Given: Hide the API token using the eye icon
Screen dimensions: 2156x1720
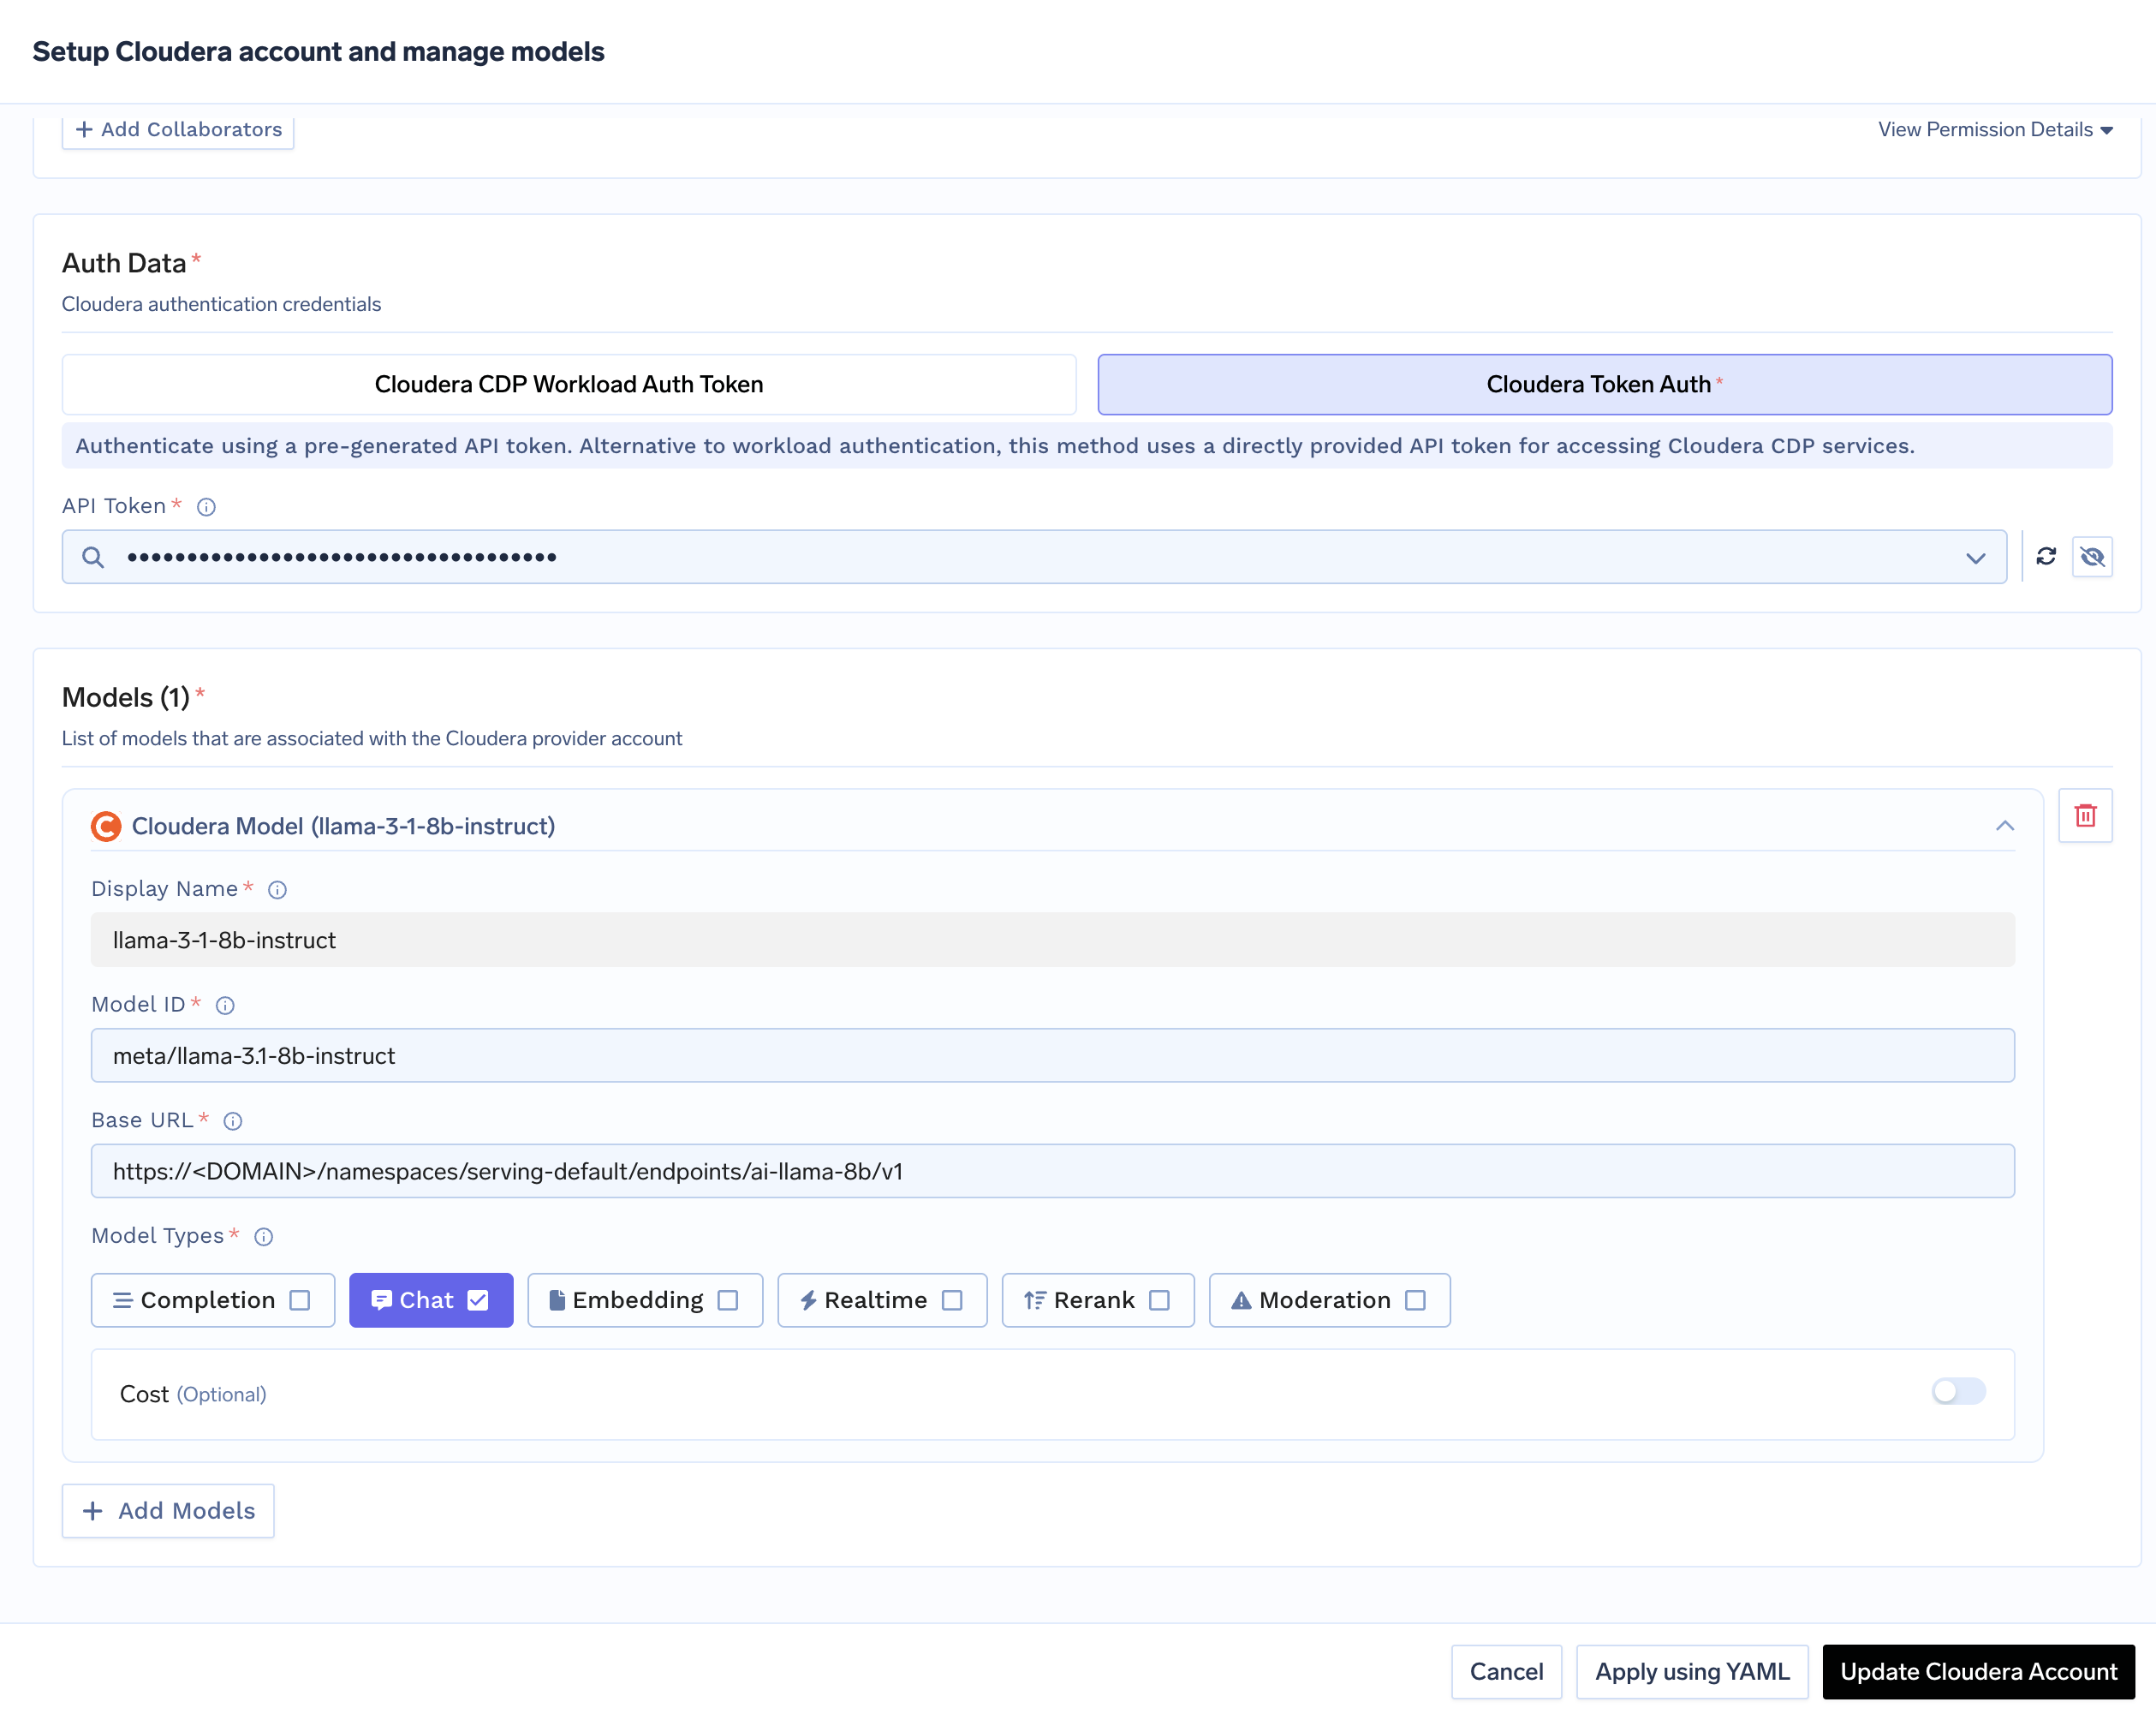Looking at the screenshot, I should click(x=2093, y=556).
